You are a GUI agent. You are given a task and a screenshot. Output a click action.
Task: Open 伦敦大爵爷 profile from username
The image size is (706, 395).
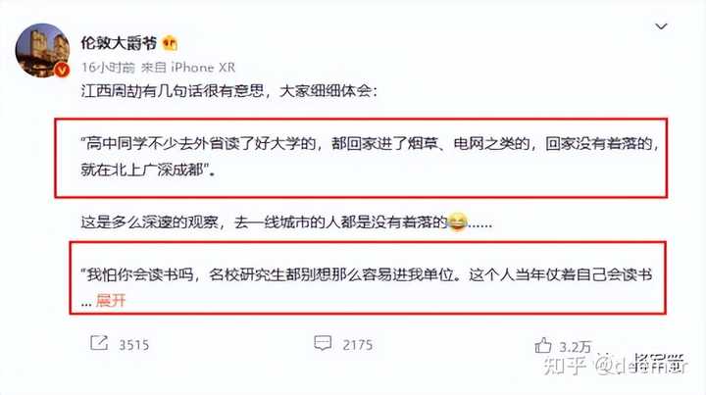119,43
